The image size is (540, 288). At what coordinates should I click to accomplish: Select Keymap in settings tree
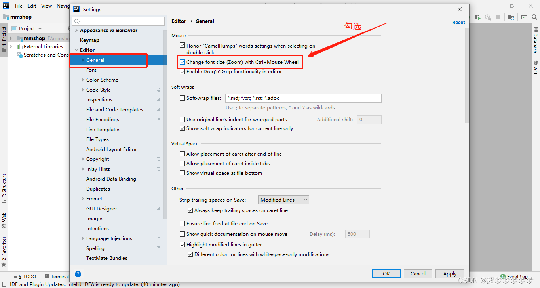point(89,40)
